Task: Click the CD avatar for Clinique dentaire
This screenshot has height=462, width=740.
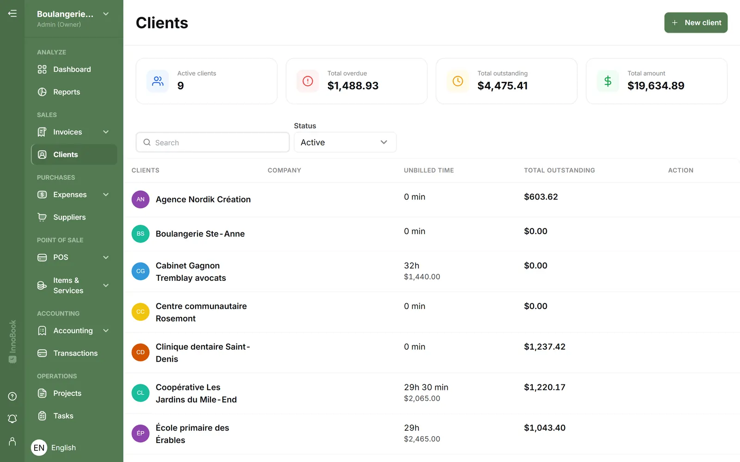Action: [x=141, y=353]
